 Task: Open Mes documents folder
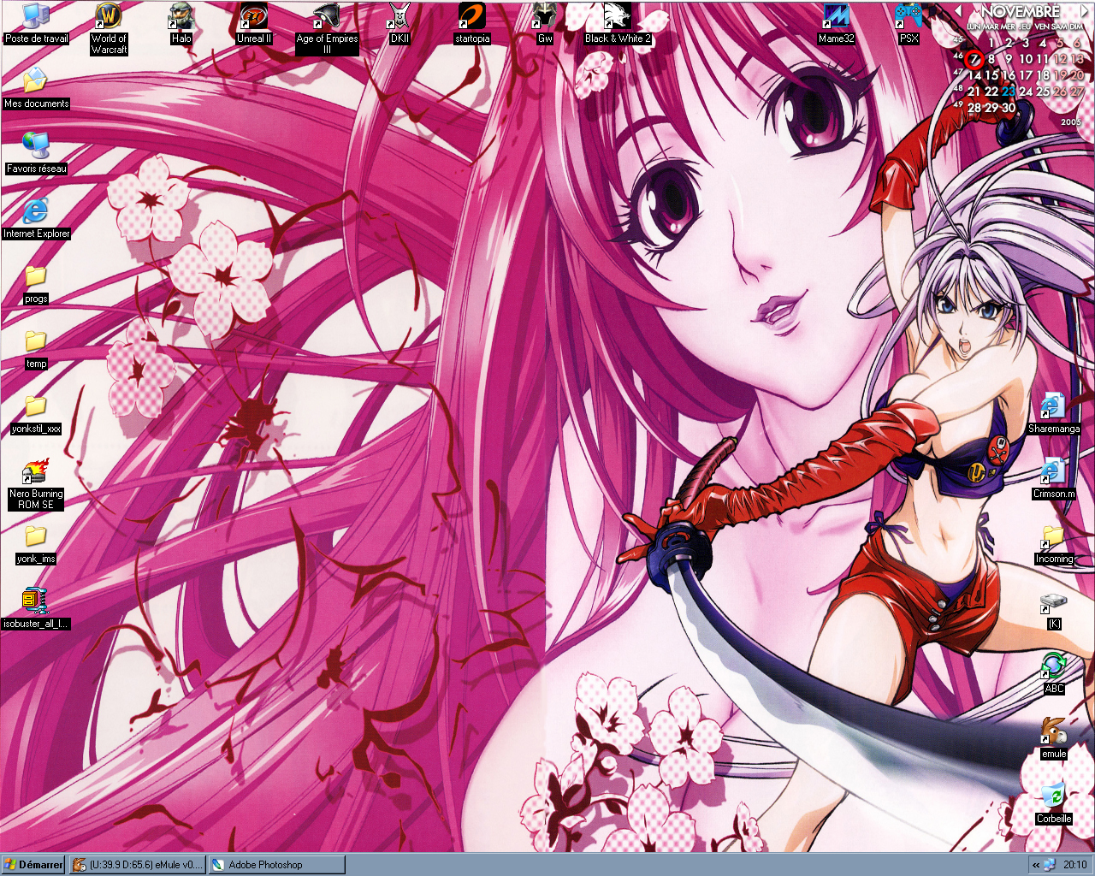click(x=36, y=88)
